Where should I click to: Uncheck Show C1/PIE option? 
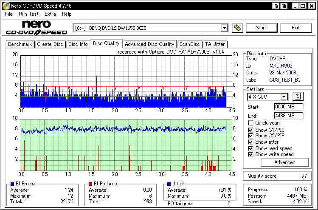point(250,130)
